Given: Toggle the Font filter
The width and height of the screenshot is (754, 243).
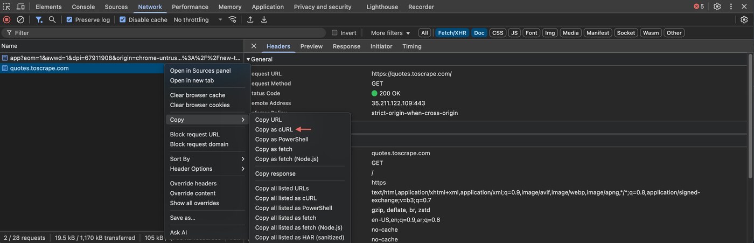Looking at the screenshot, I should point(532,33).
